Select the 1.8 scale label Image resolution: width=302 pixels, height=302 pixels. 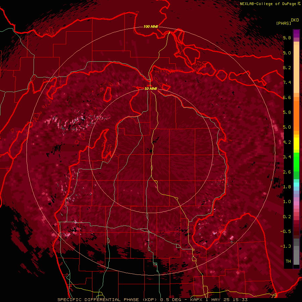pos(287,187)
